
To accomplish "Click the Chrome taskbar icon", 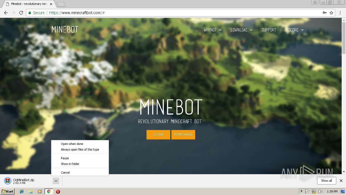I will tap(49, 191).
